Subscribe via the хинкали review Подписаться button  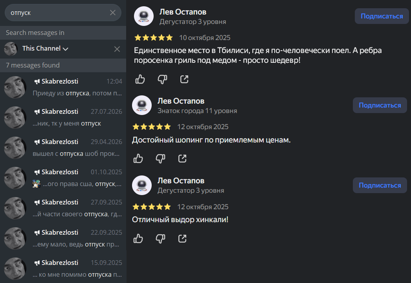(x=380, y=185)
